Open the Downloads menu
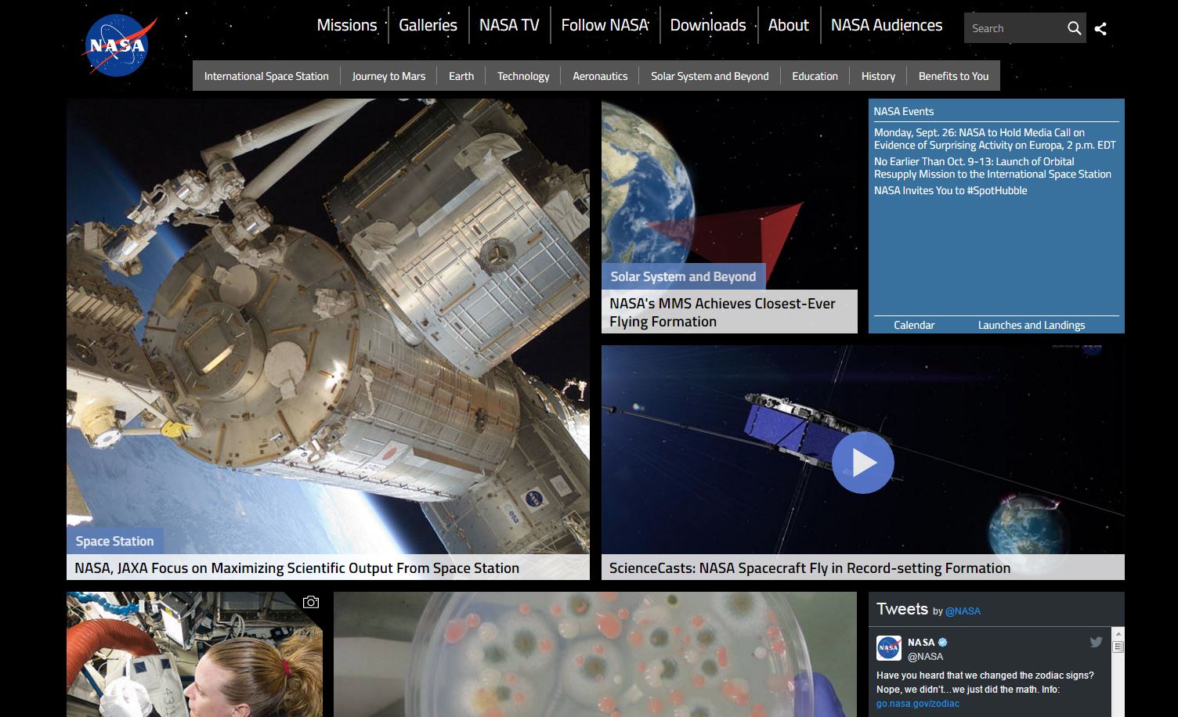Image resolution: width=1178 pixels, height=717 pixels. tap(708, 25)
